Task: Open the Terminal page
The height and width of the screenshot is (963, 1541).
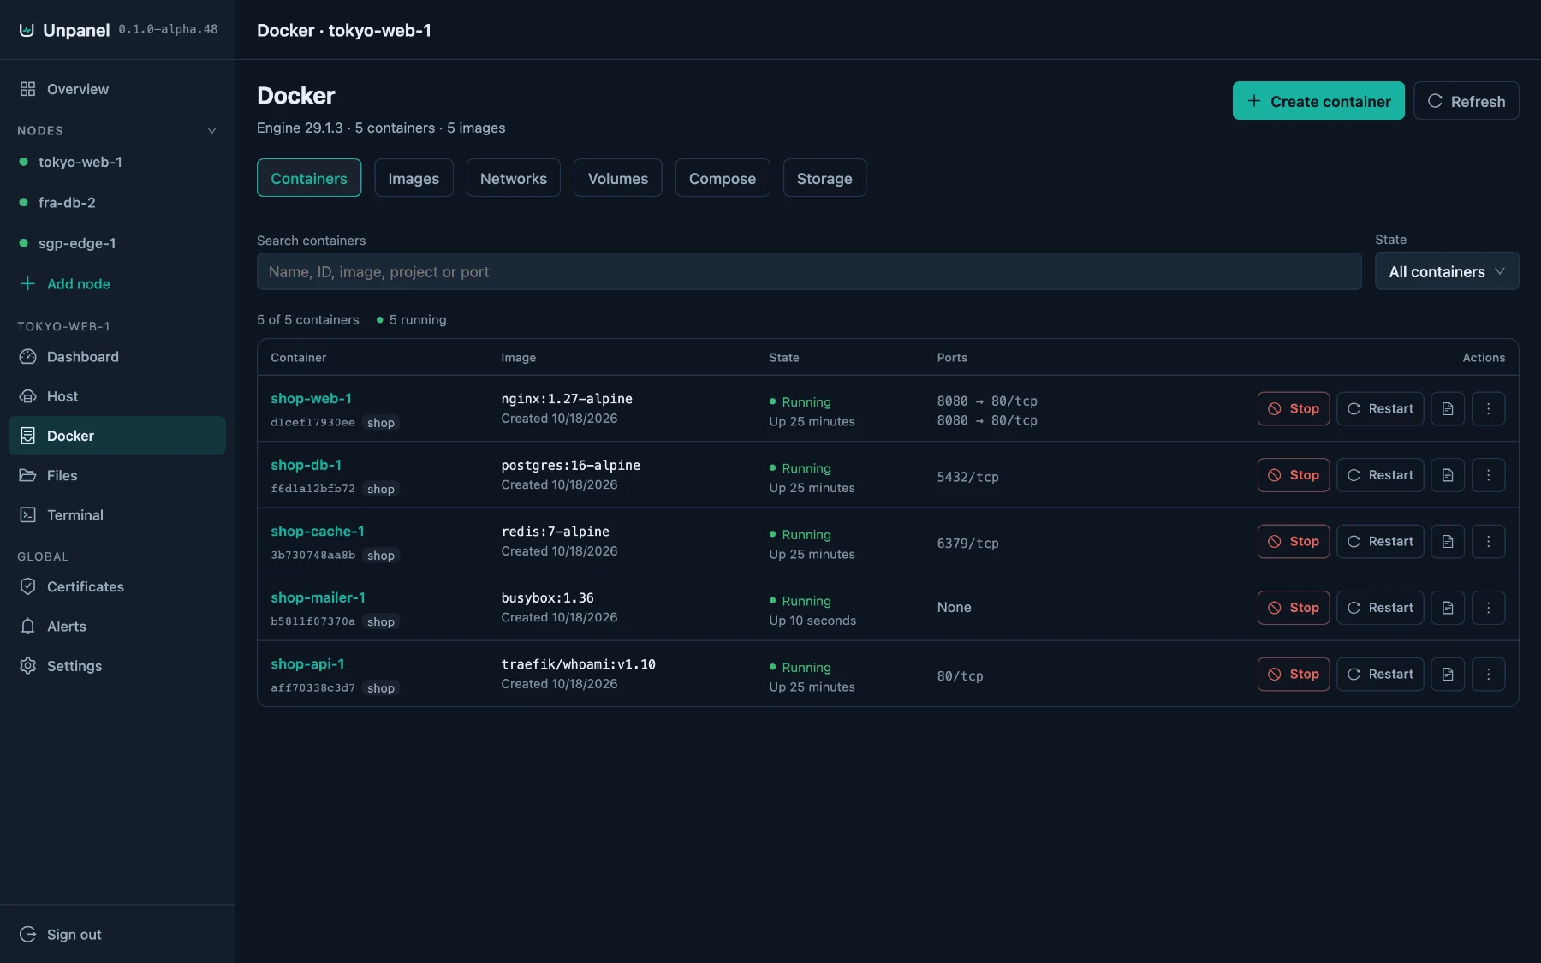Action: click(x=117, y=514)
